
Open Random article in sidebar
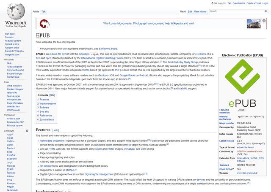click(x=12, y=48)
